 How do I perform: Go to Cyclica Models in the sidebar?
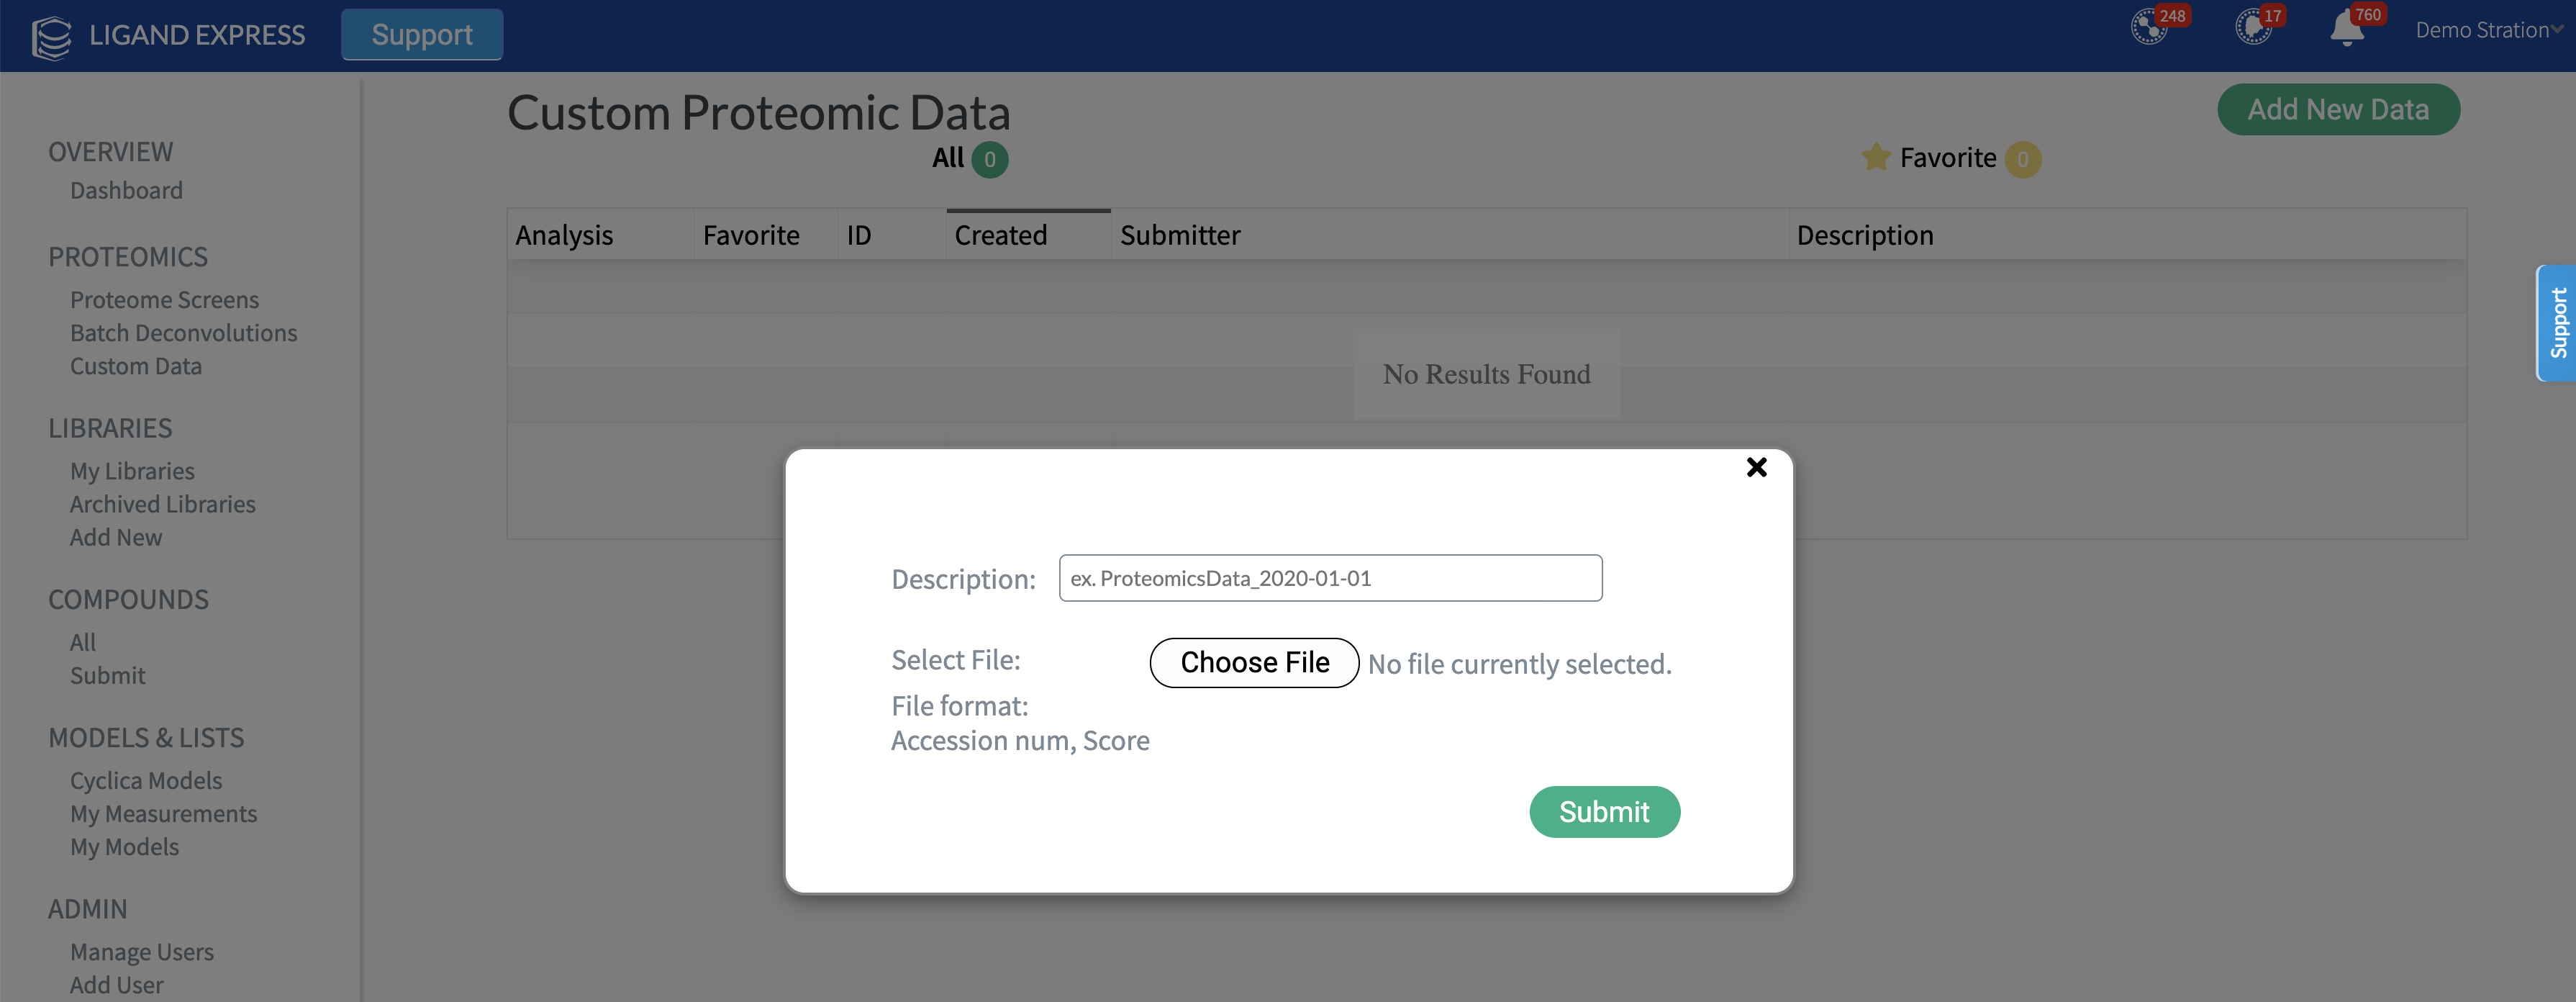pyautogui.click(x=146, y=780)
